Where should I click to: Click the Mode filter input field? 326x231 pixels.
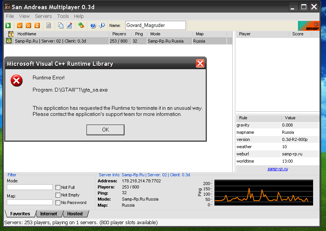[x=30, y=187]
